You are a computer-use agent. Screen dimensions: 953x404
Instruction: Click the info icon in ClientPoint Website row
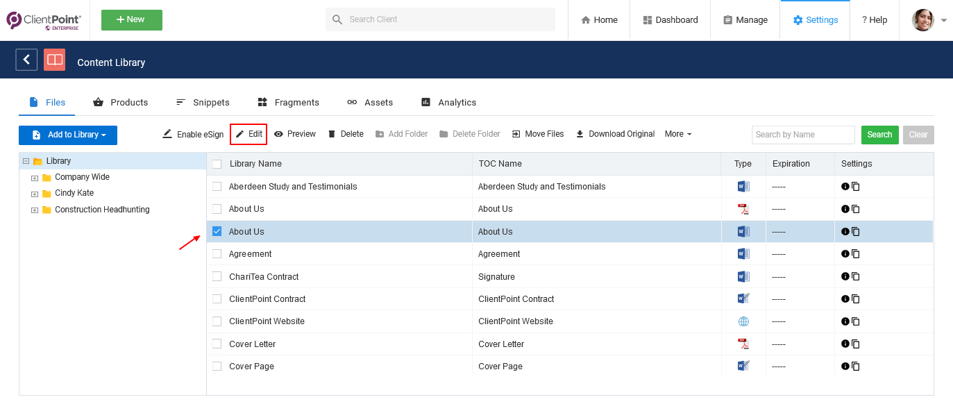point(845,321)
